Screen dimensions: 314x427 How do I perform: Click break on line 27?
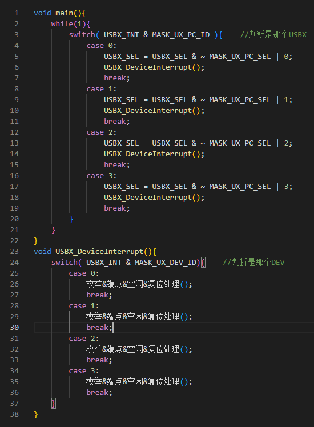[x=97, y=295]
